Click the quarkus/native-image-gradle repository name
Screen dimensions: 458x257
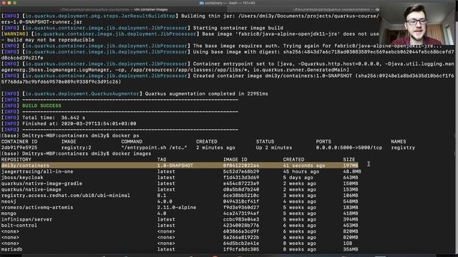(x=42, y=183)
